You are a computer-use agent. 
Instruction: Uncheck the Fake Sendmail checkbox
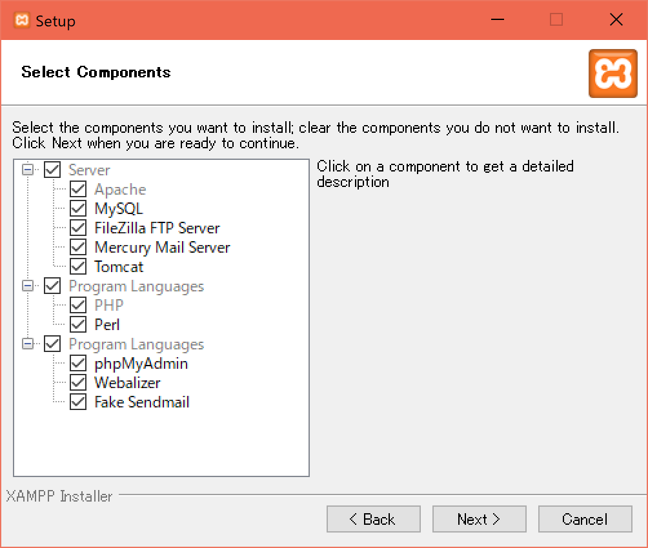point(78,402)
